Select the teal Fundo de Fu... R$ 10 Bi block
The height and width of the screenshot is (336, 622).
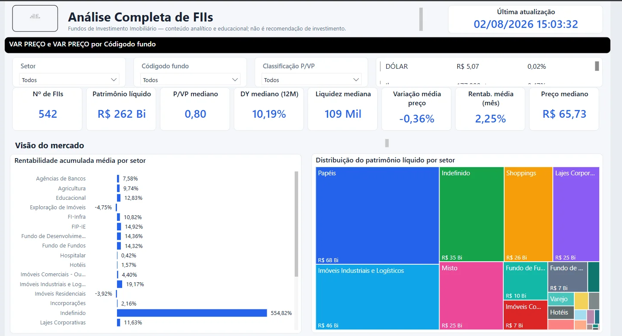tap(526, 281)
